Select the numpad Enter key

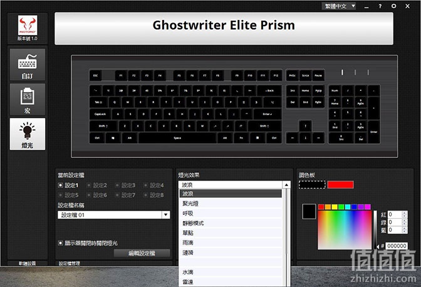374,132
